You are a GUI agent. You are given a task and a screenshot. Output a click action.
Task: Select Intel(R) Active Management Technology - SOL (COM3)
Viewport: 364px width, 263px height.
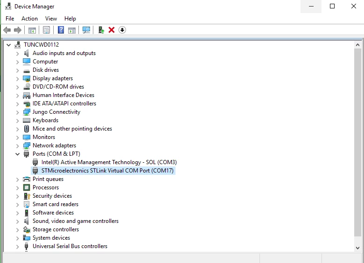tap(109, 162)
